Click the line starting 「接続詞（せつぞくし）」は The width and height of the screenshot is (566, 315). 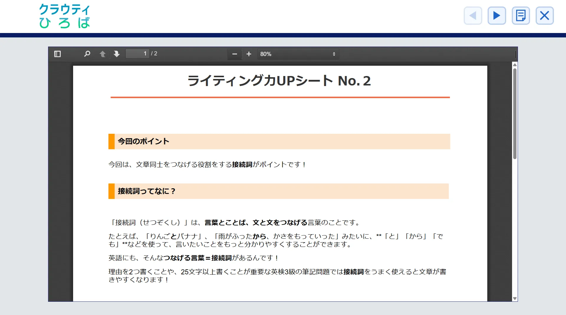coord(235,222)
